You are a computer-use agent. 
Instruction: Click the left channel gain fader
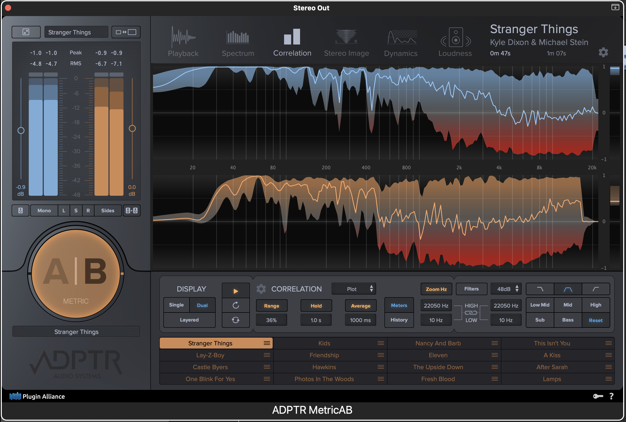click(21, 130)
